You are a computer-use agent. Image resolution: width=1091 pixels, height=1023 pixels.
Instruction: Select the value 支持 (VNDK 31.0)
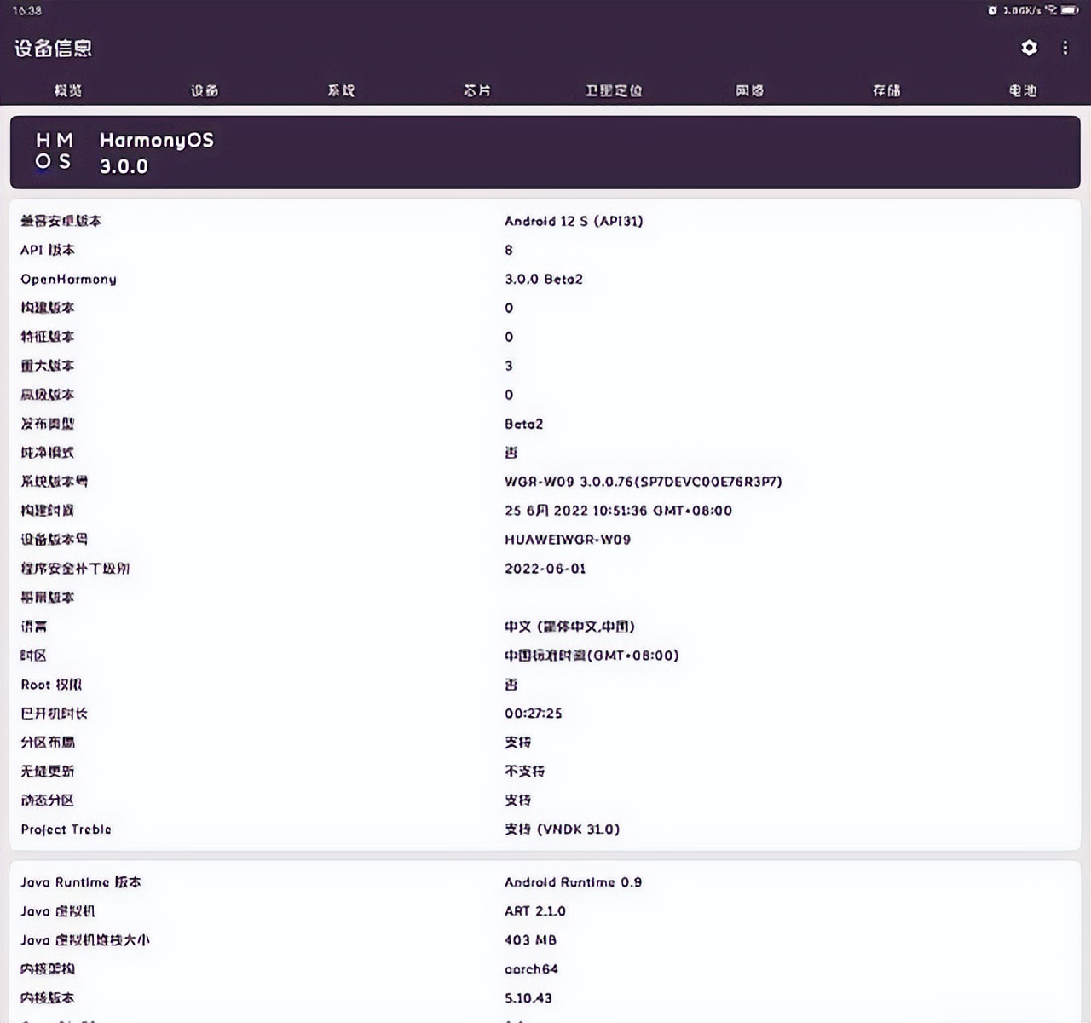click(x=562, y=829)
